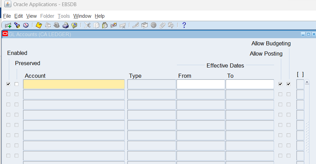Click the [ ] flexfield box in first row

300,84
